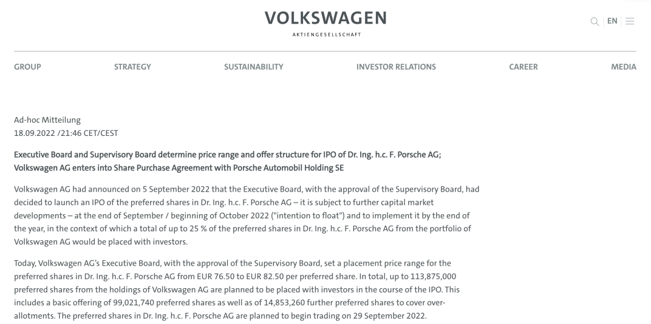This screenshot has width=651, height=324.
Task: Open the Group navigation menu
Action: [x=27, y=67]
